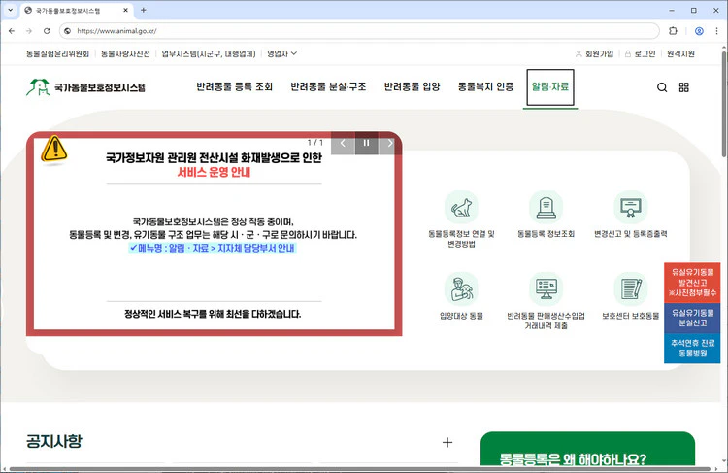
Task: Click the site info icon in the address bar
Action: pyautogui.click(x=68, y=31)
